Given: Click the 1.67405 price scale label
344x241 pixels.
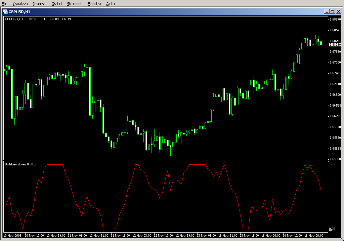Looking at the screenshot, I should 336,73.
